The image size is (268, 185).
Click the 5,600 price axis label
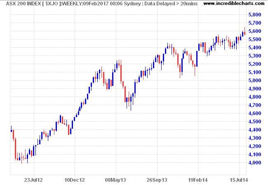(255, 31)
